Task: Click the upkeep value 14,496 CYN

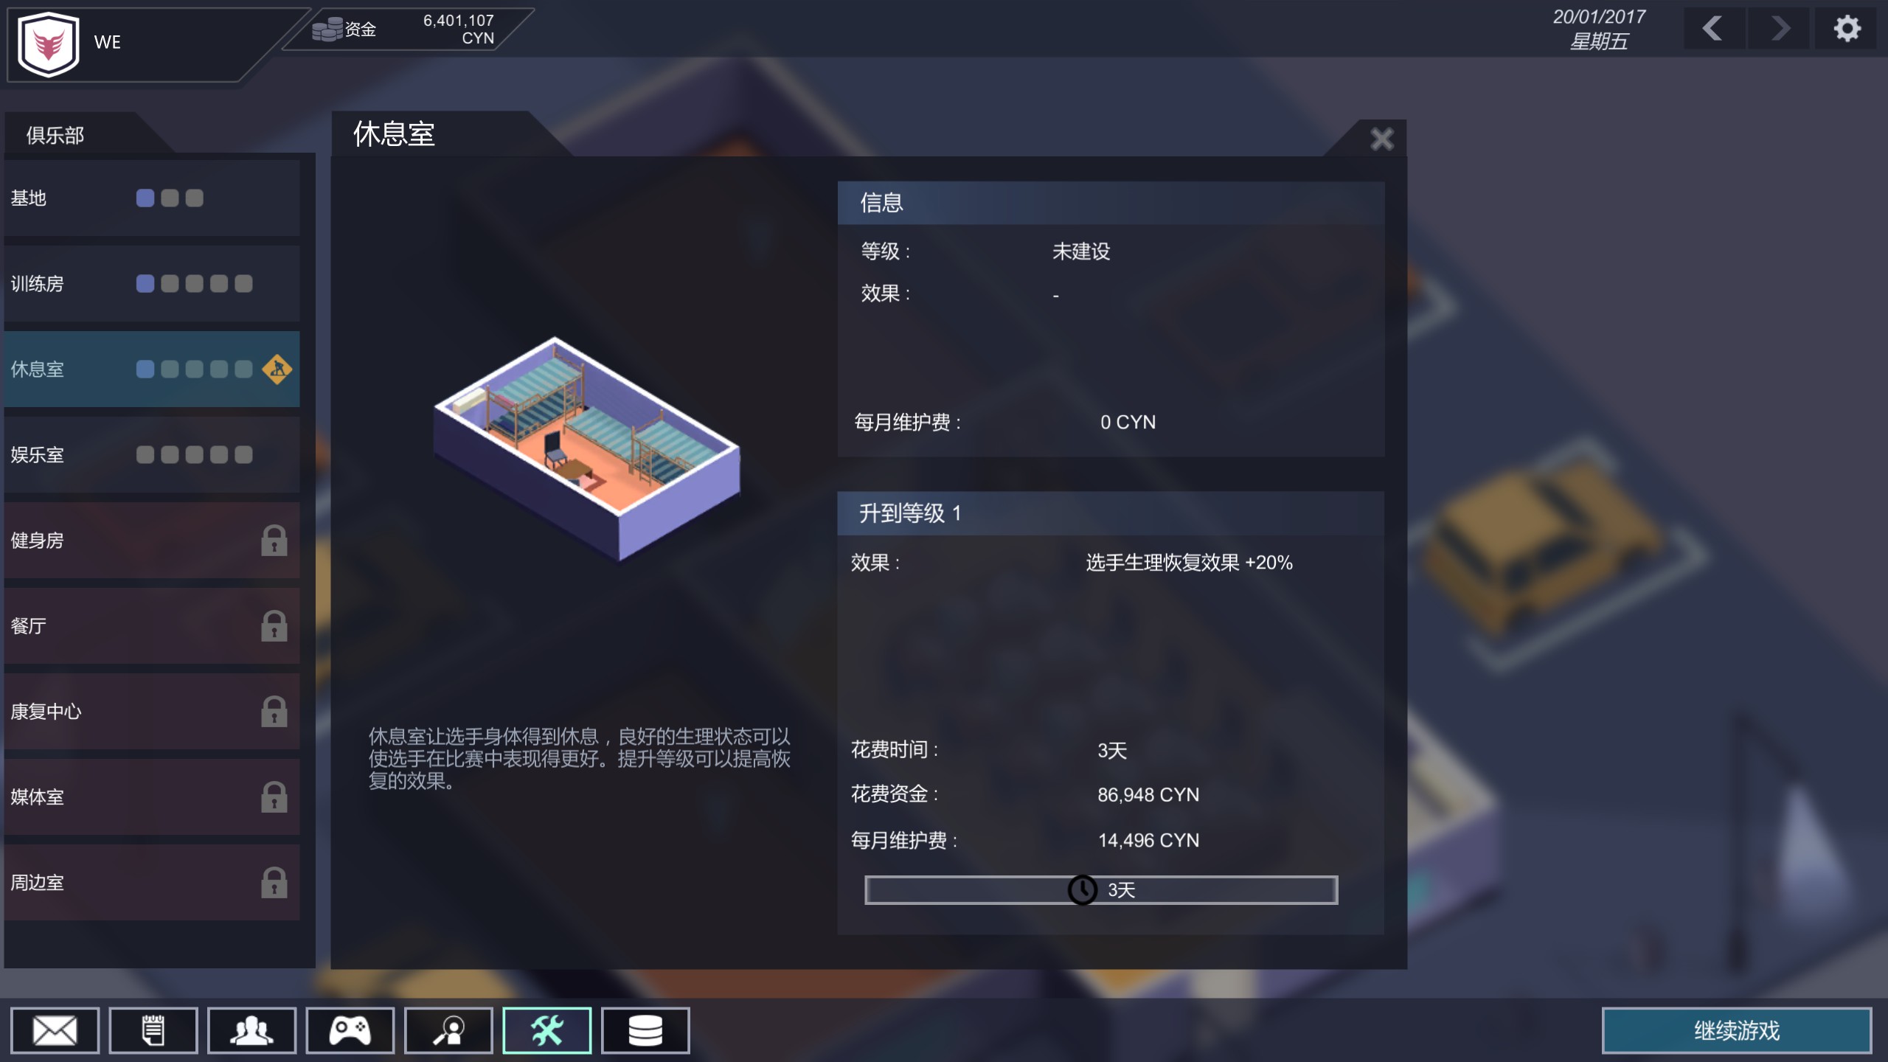Action: [x=1148, y=841]
